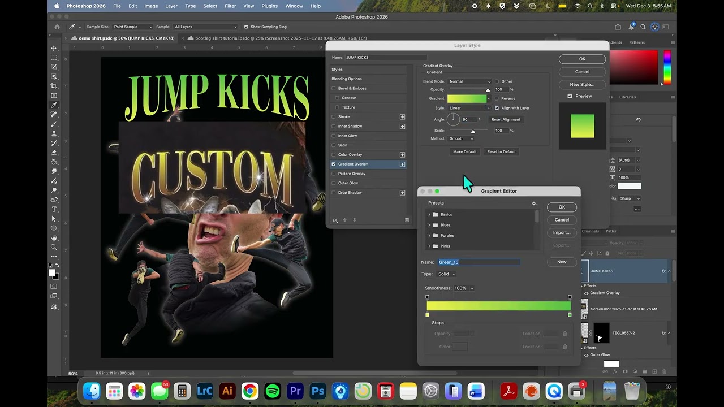Image resolution: width=724 pixels, height=407 pixels.
Task: Click the New button in Gradient Editor
Action: [x=562, y=262]
